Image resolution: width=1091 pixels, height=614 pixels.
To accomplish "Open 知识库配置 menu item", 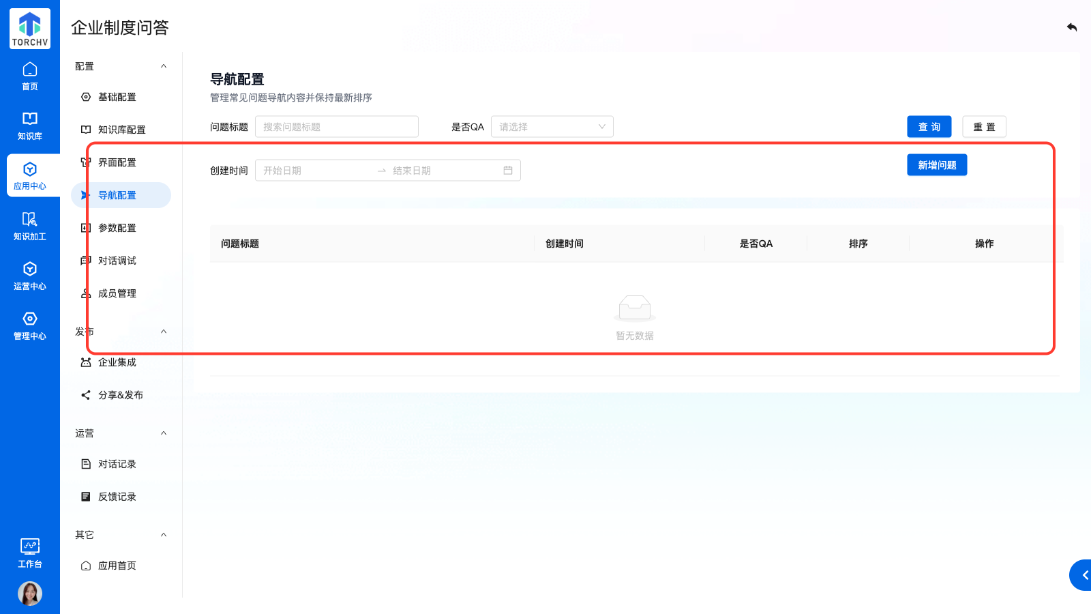I will coord(121,130).
